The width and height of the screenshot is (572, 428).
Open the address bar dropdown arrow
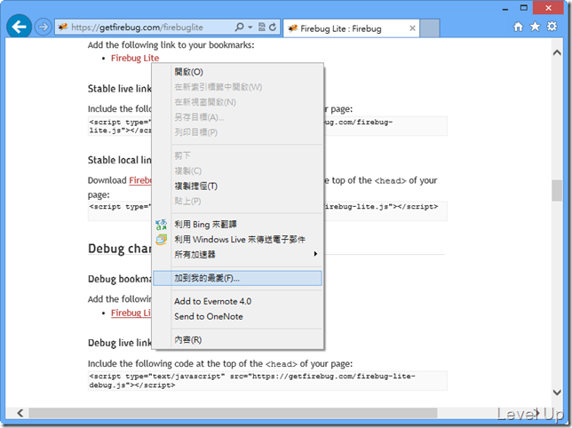tap(250, 27)
